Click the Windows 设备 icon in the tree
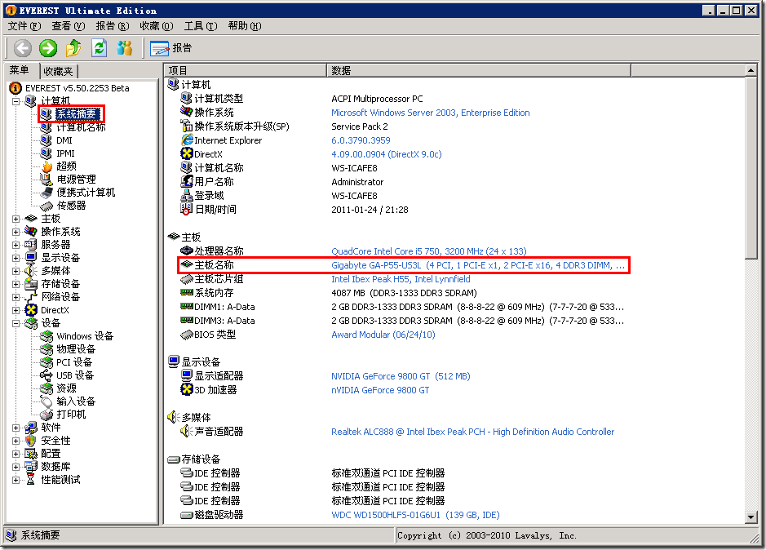The height and width of the screenshot is (550, 766). point(46,336)
